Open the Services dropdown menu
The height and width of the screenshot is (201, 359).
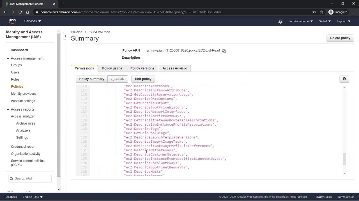coord(33,21)
